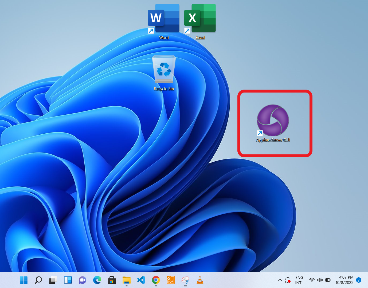Viewport: 368px width, 288px height.
Task: Open Microsoft Store from taskbar
Action: point(112,280)
